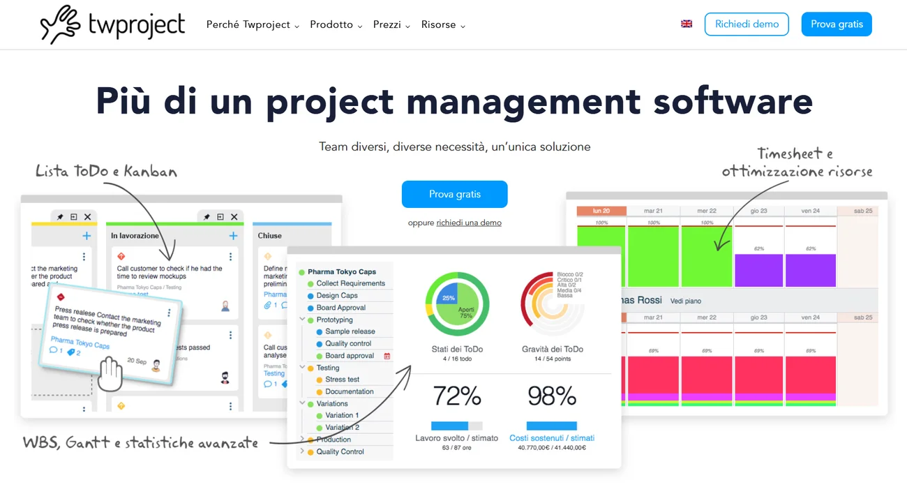Select lun 20 day in top timesheet header
Image resolution: width=907 pixels, height=487 pixels.
(x=601, y=211)
